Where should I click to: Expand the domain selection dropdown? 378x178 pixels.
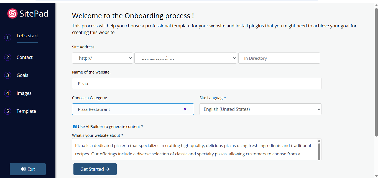(x=185, y=58)
